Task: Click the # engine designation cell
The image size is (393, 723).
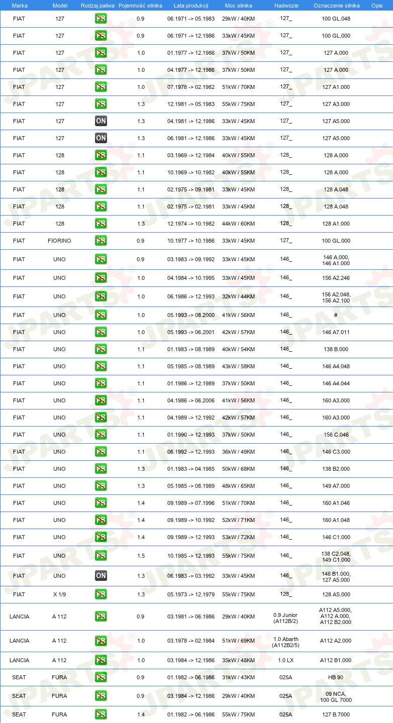Action: [336, 315]
